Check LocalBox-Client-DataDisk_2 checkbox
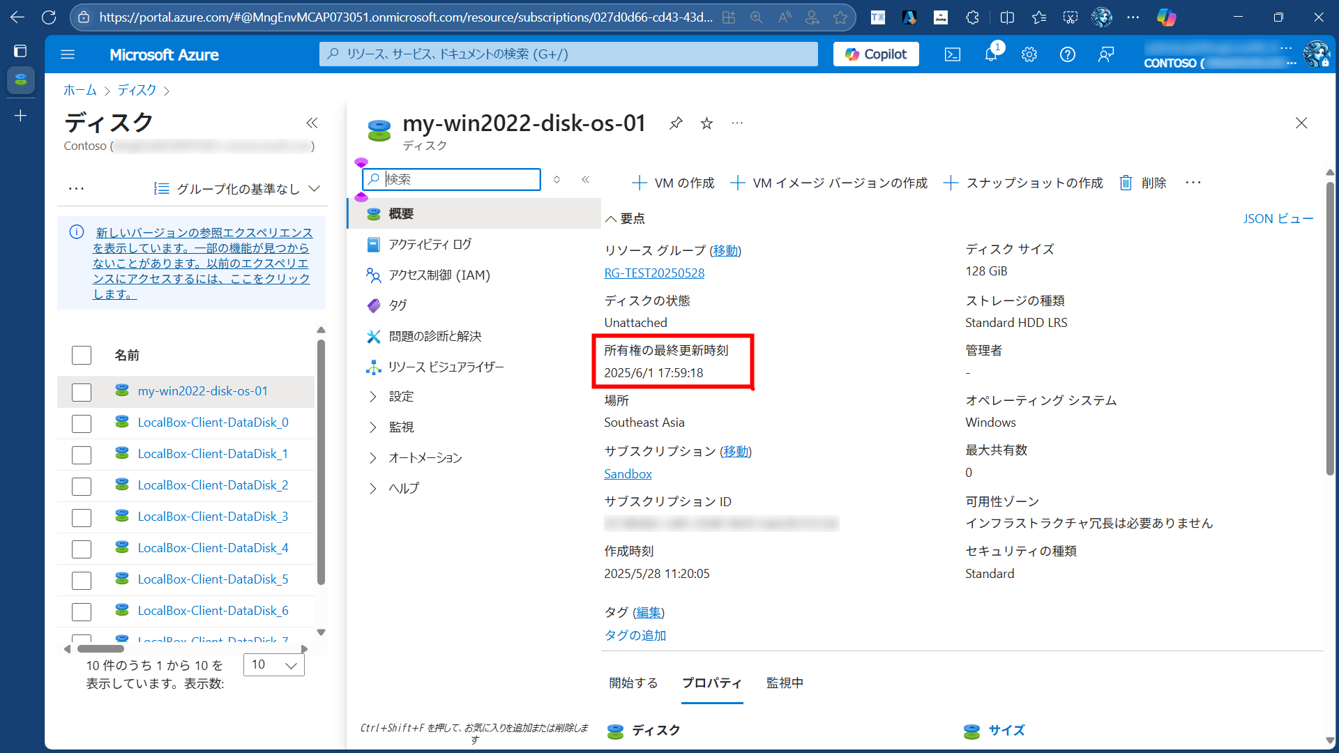Viewport: 1339px width, 753px height. click(x=82, y=486)
